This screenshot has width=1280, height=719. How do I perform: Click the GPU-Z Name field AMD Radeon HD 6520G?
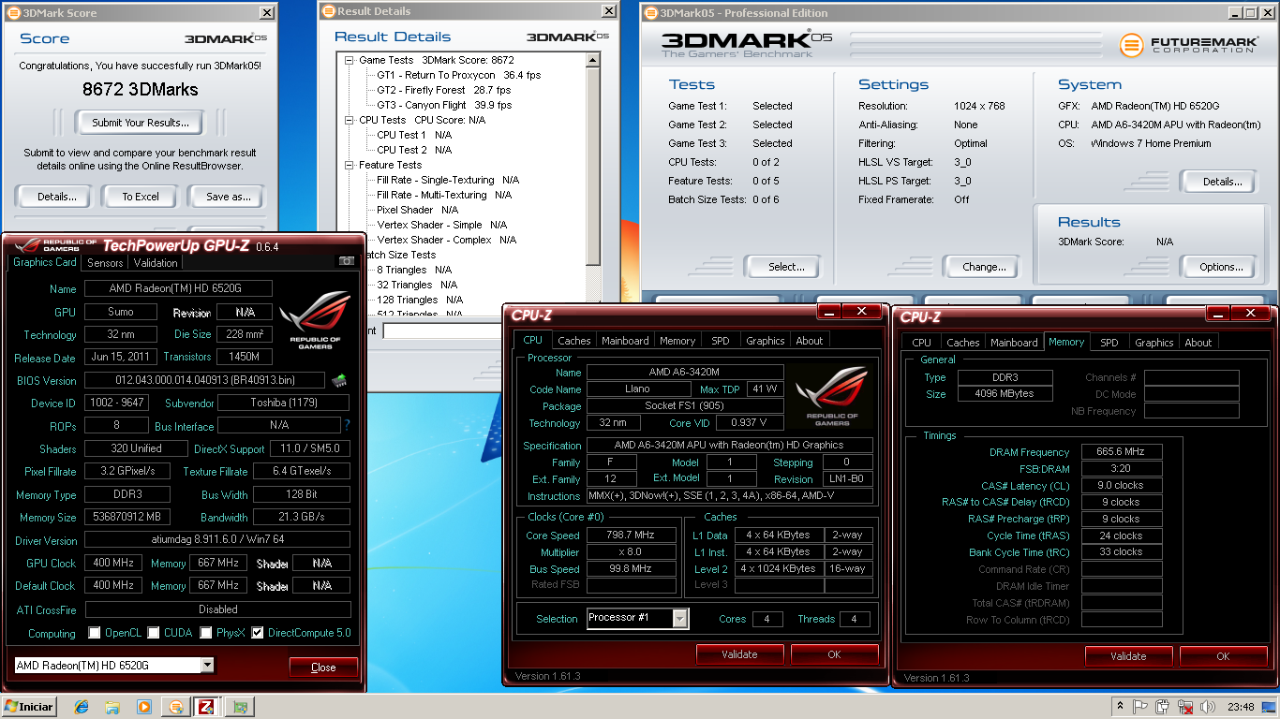pos(178,288)
